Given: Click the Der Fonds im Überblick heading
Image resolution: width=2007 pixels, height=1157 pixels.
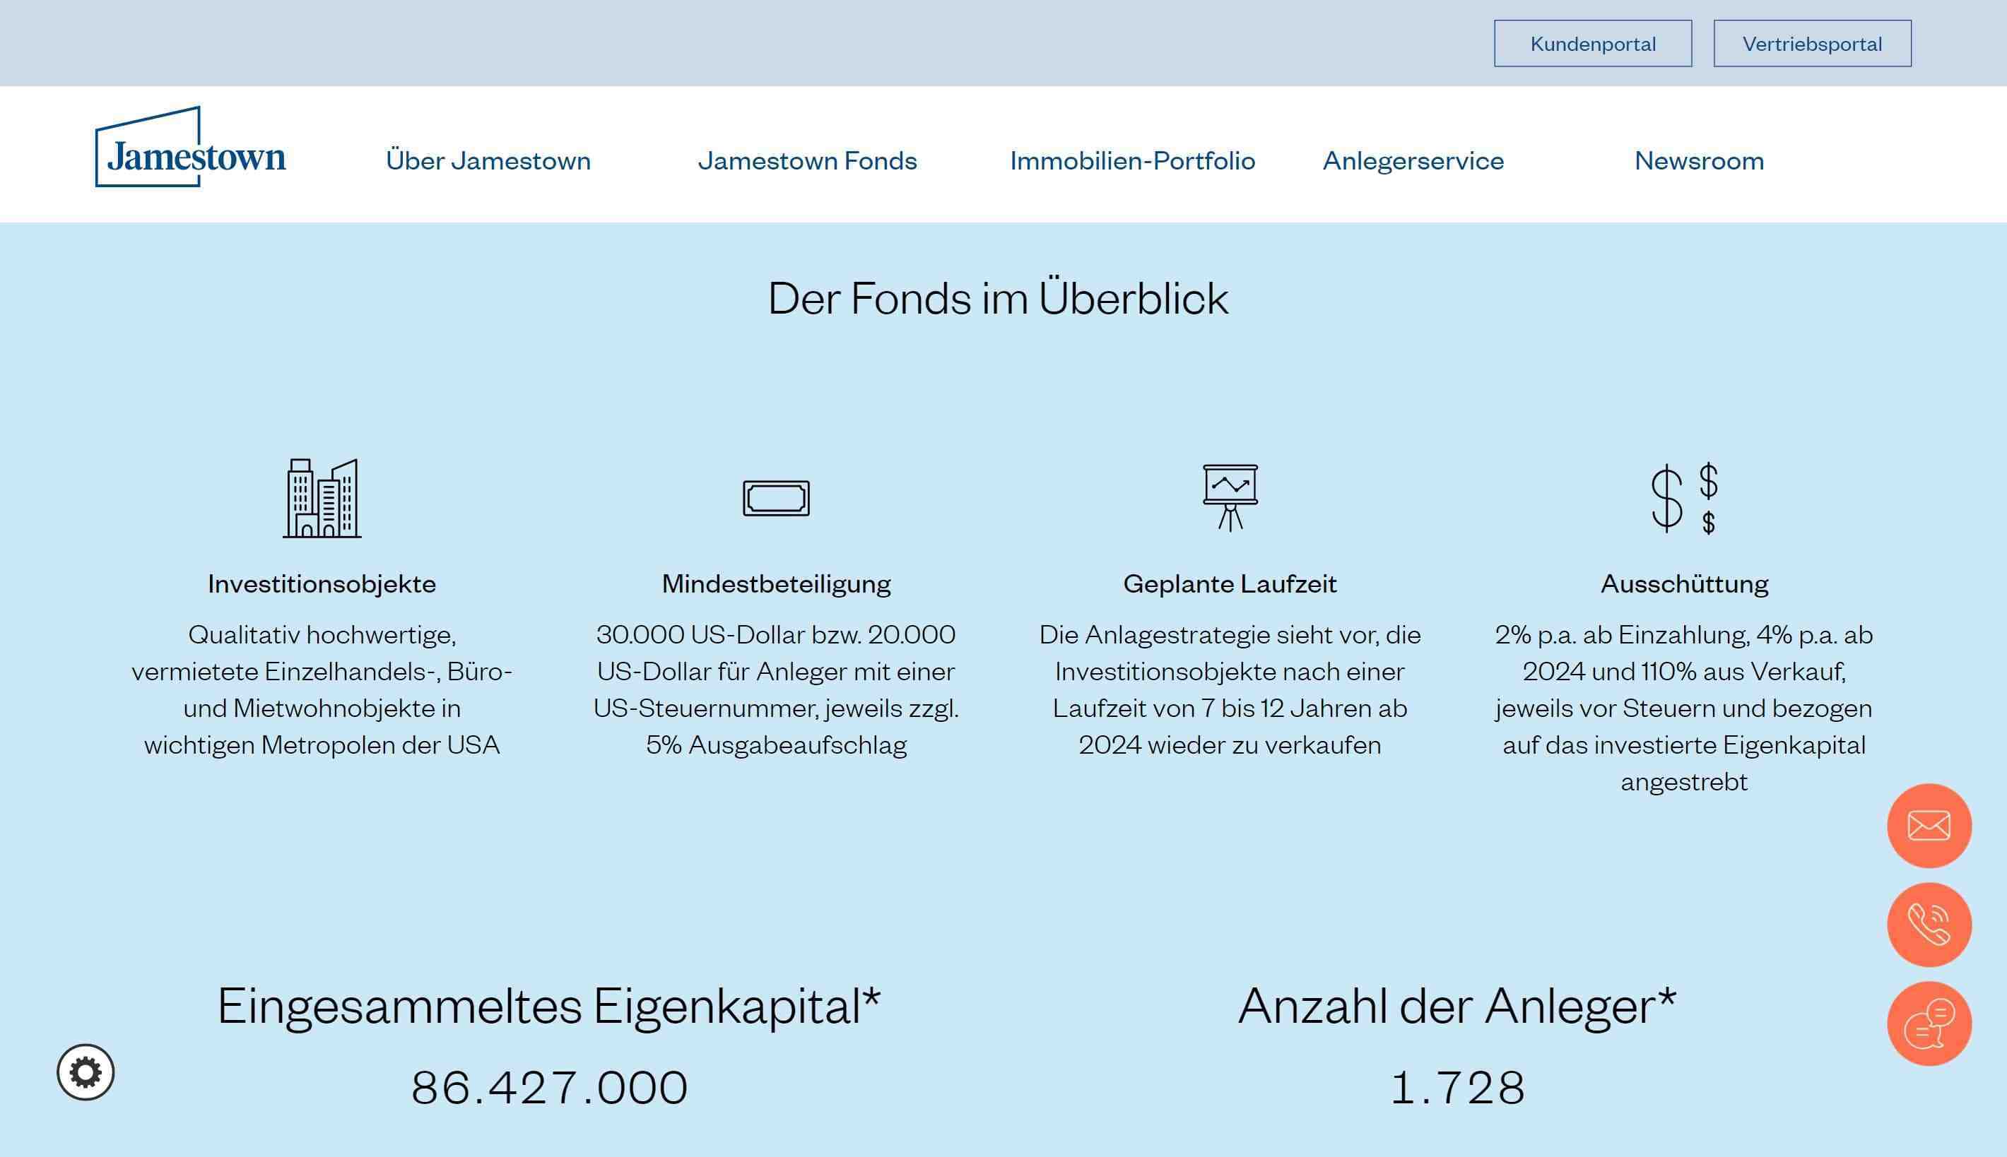Looking at the screenshot, I should point(998,299).
